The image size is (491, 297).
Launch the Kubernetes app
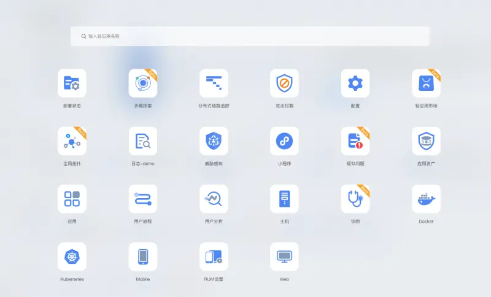[x=72, y=256]
